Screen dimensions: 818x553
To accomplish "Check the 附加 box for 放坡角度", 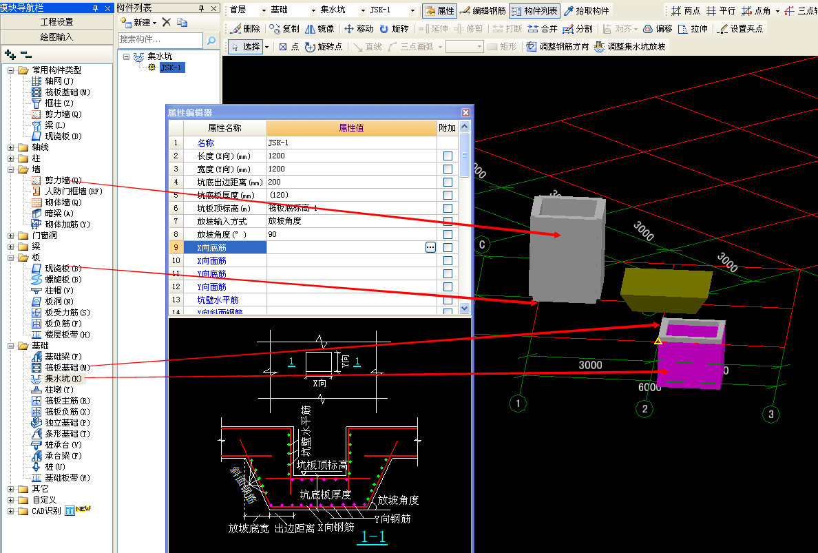I will coord(448,234).
